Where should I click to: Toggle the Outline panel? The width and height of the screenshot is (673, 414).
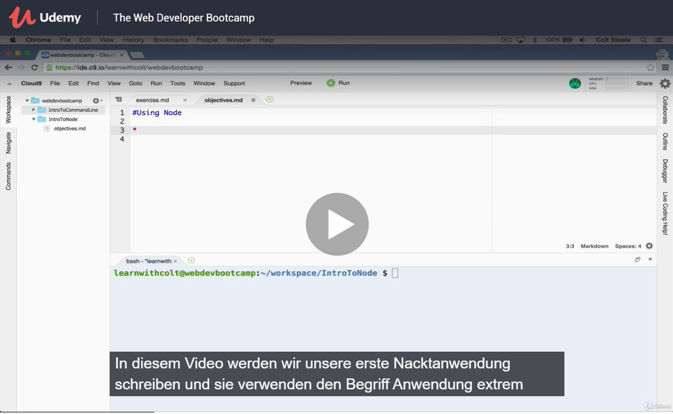[665, 142]
